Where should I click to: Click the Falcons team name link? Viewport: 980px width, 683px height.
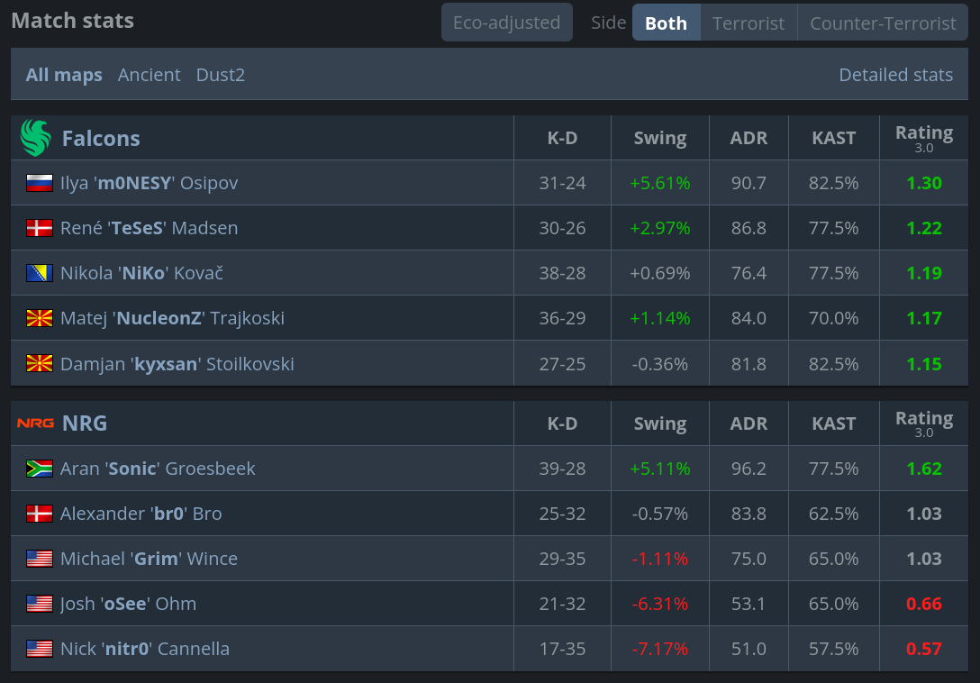point(101,138)
